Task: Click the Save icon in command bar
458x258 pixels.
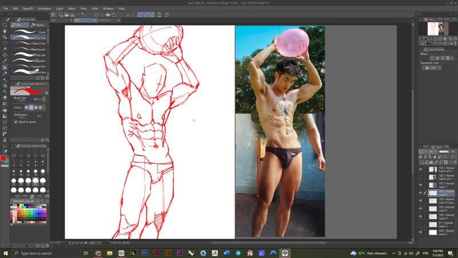Action: (72, 15)
